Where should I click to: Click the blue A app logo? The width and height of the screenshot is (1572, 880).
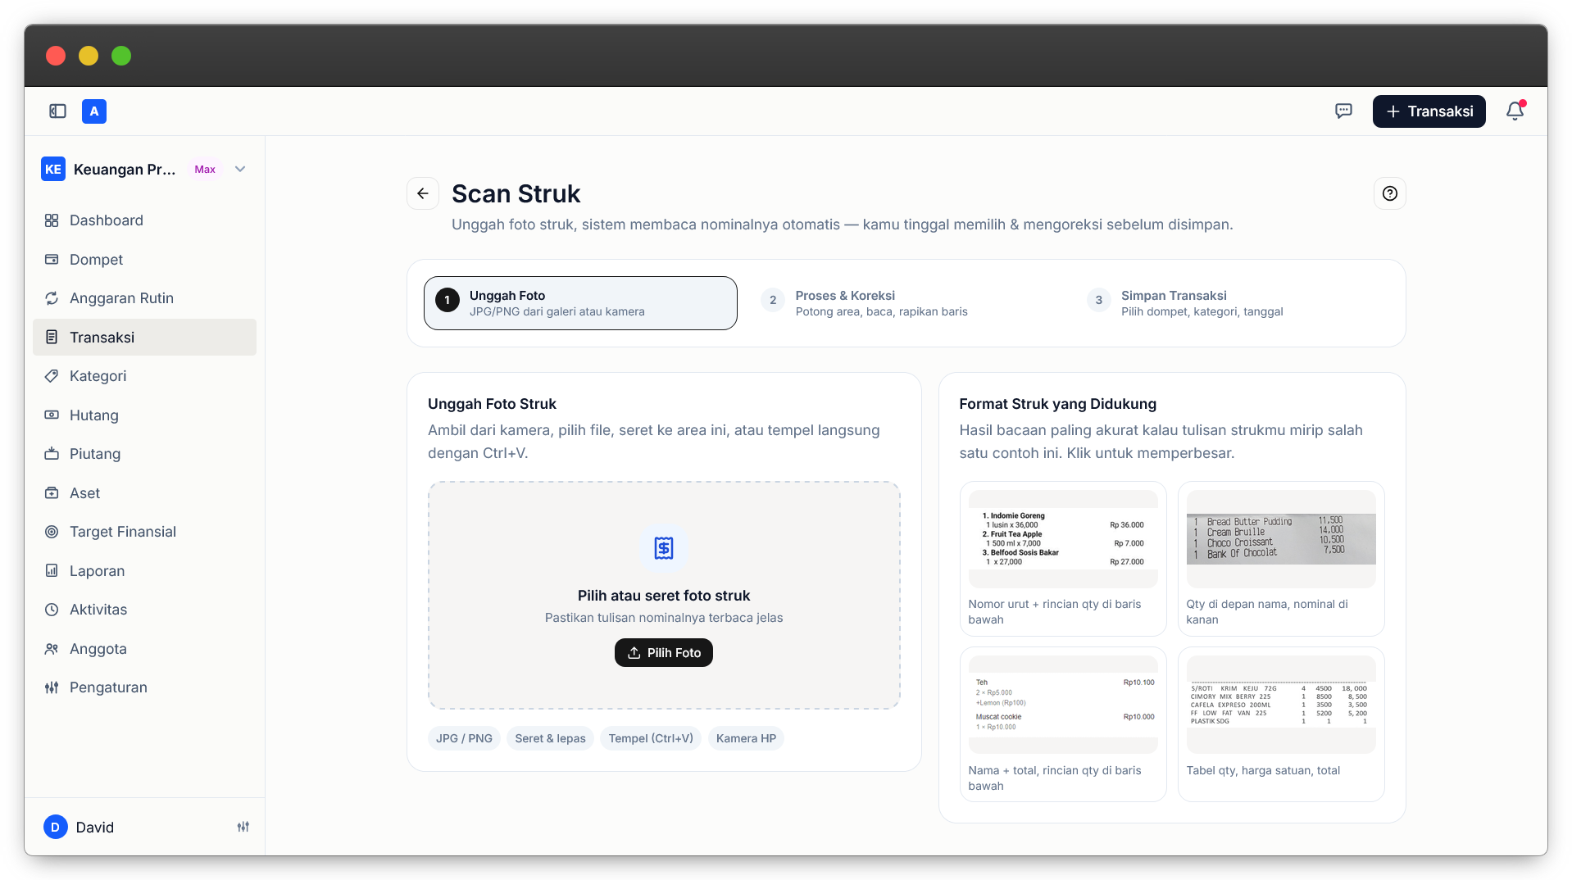point(94,111)
